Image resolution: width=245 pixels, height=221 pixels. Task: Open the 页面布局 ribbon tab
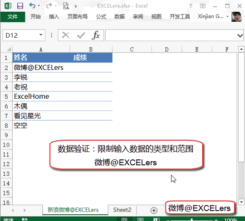tap(77, 17)
